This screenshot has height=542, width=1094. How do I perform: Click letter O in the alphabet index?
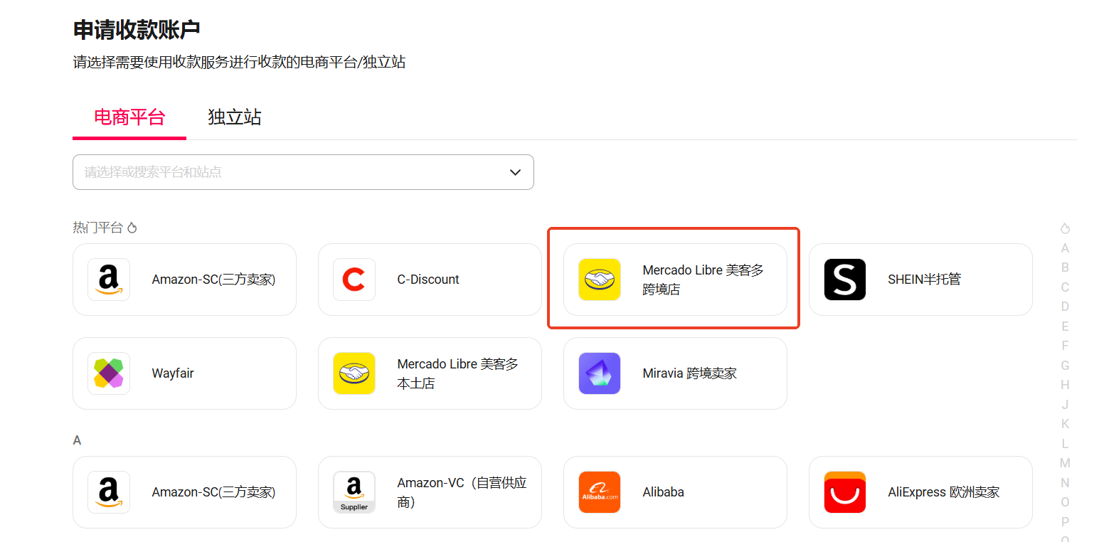pyautogui.click(x=1065, y=502)
